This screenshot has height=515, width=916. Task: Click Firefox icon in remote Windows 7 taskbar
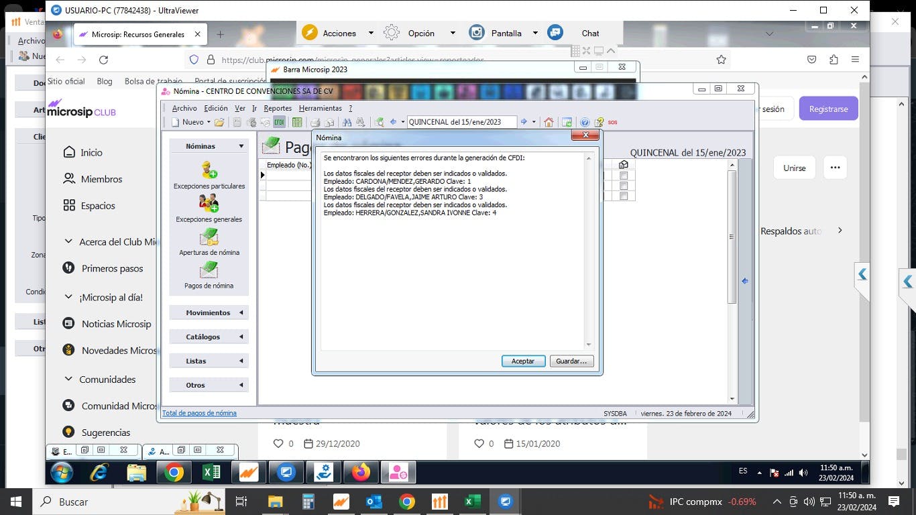361,473
